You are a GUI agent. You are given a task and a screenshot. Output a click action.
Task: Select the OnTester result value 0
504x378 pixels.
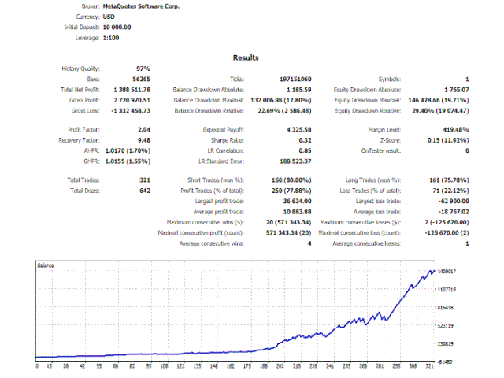[x=467, y=150]
